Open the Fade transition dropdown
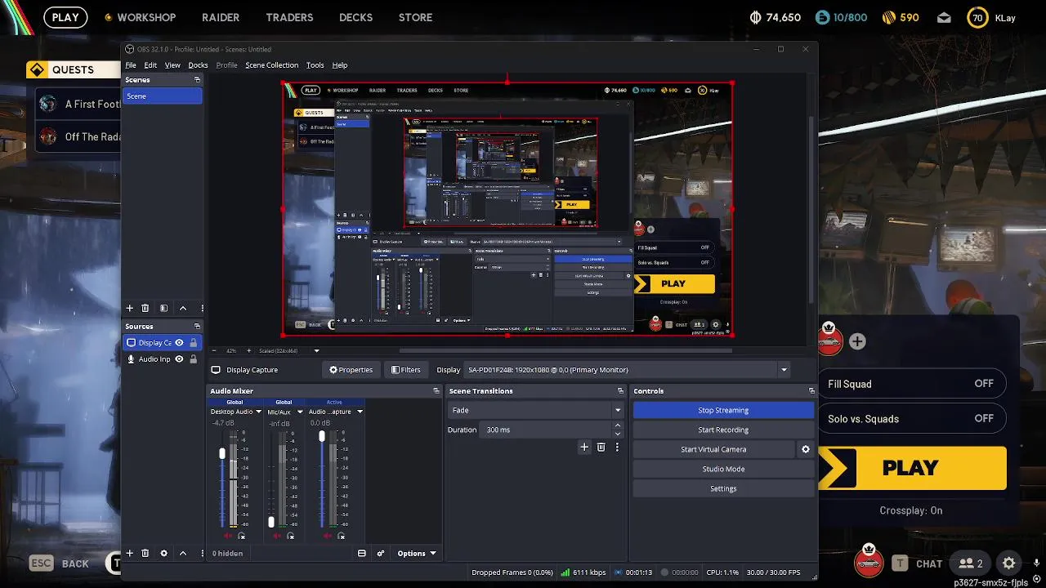This screenshot has height=588, width=1046. tap(536, 410)
